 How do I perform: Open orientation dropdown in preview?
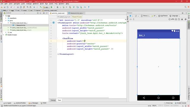[x=137, y=16]
